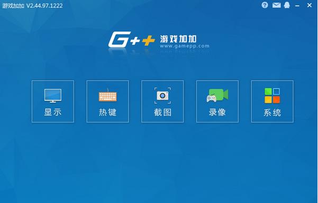Open the 热键 hotkey settings tile
This screenshot has width=318, height=203.
[108, 101]
